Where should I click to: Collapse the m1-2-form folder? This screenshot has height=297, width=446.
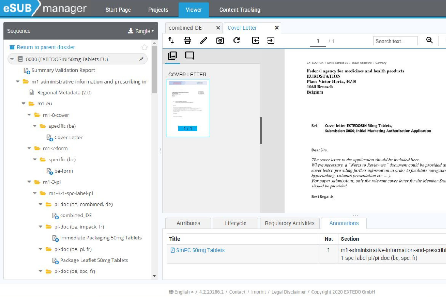click(x=29, y=148)
